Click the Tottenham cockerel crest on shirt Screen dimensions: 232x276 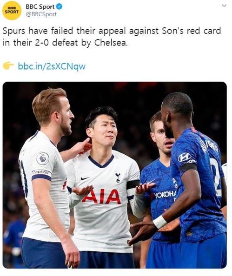pos(118,177)
